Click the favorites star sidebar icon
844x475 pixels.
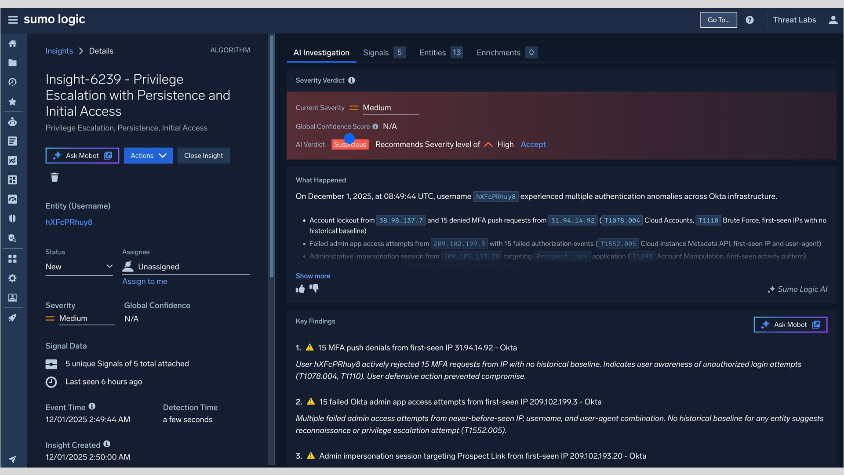pos(13,102)
